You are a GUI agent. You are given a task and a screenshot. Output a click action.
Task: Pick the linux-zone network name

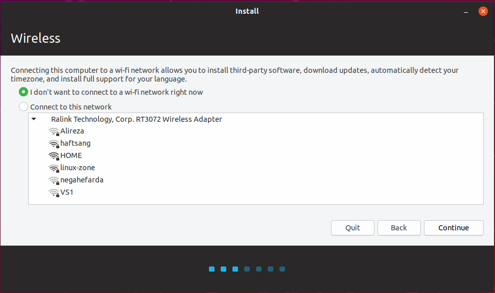(x=78, y=168)
